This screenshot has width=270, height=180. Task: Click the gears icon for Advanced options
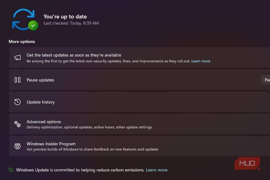(x=18, y=124)
